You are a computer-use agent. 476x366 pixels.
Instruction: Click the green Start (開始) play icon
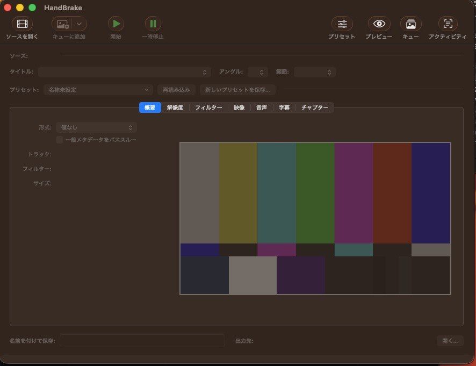116,24
